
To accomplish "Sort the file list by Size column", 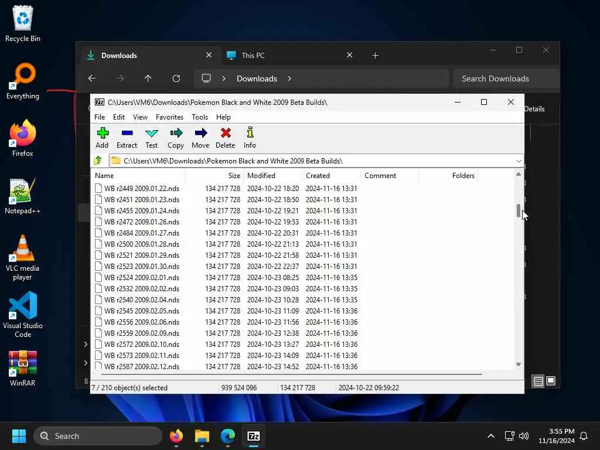I will pos(214,176).
